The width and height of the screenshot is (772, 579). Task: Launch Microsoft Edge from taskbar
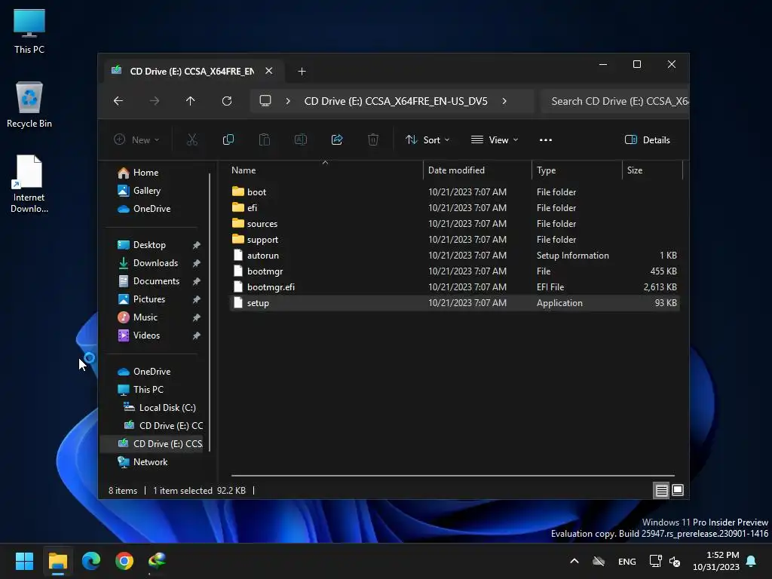point(91,561)
